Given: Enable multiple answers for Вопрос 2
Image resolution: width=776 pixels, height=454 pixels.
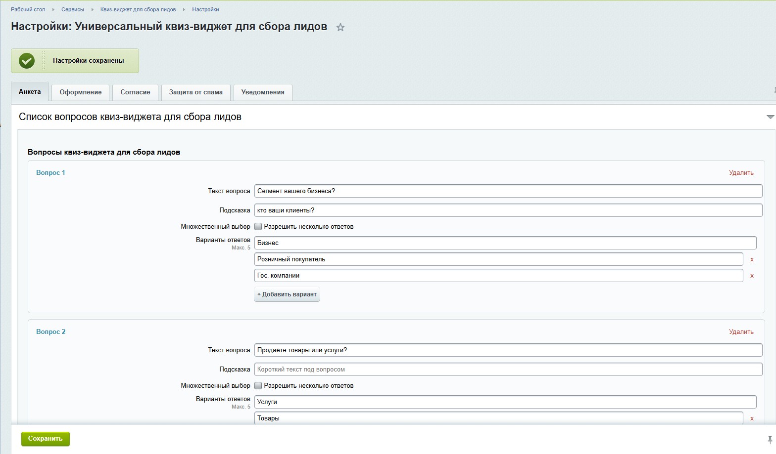Looking at the screenshot, I should point(258,386).
